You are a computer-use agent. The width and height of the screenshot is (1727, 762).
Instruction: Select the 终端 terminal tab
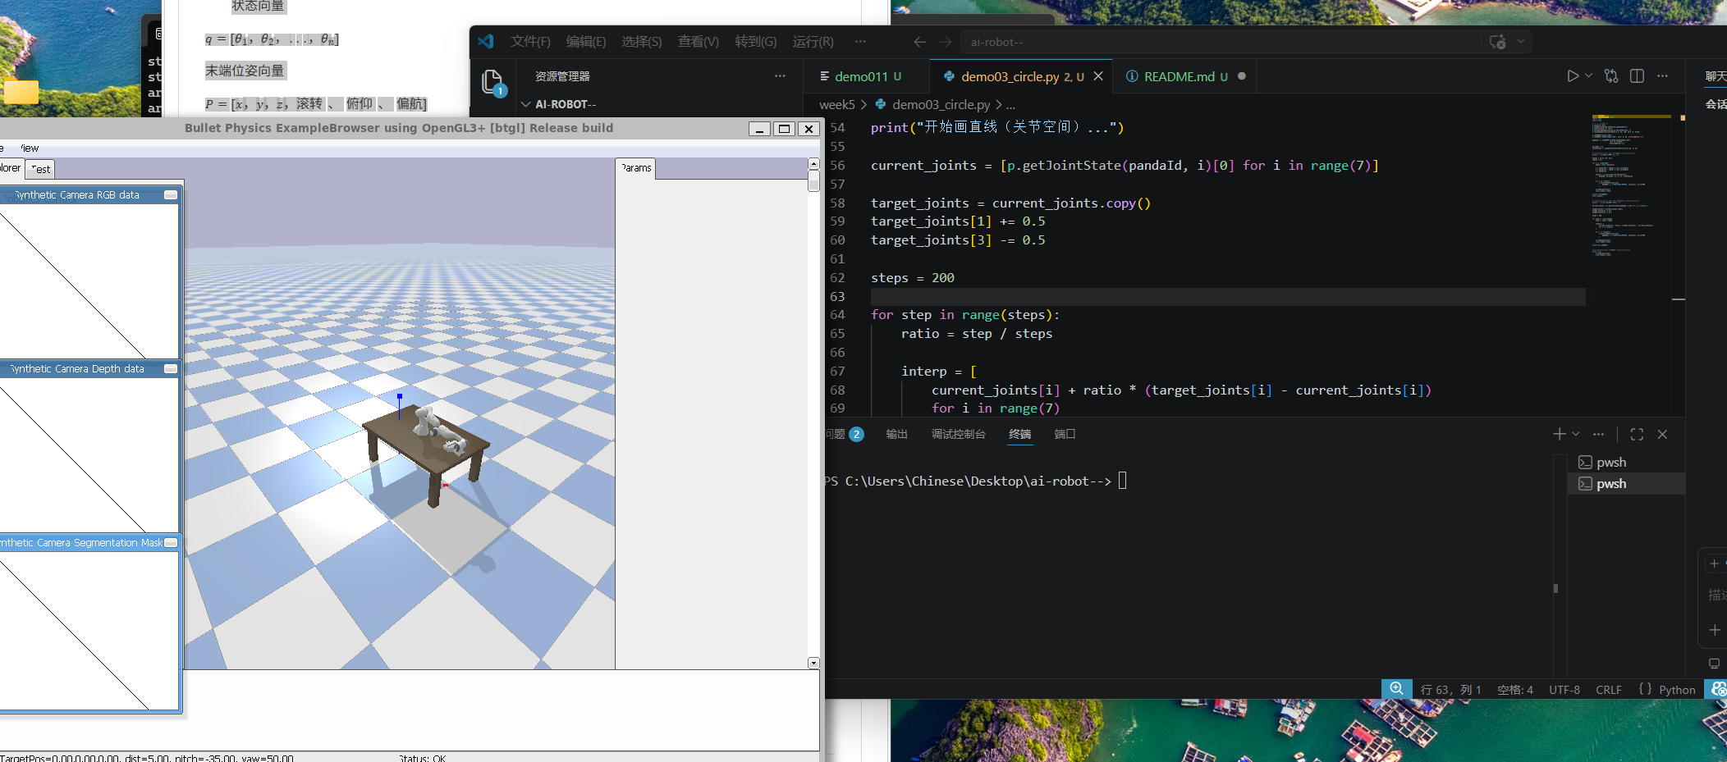click(x=1020, y=434)
